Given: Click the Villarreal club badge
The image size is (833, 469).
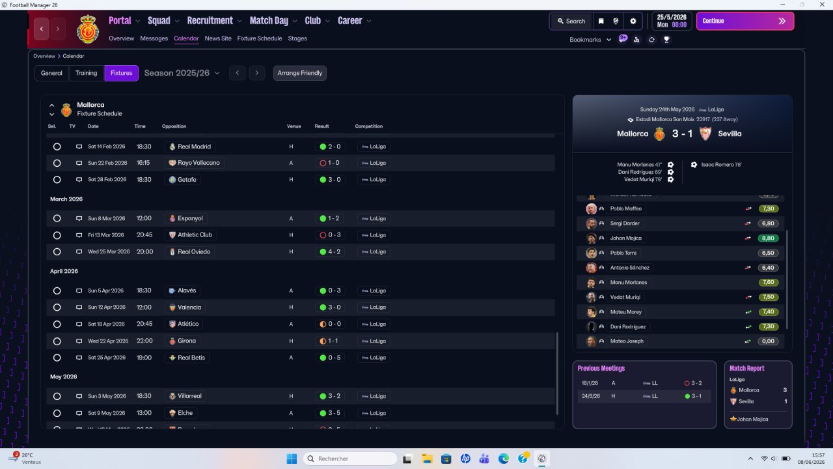Looking at the screenshot, I should [172, 396].
